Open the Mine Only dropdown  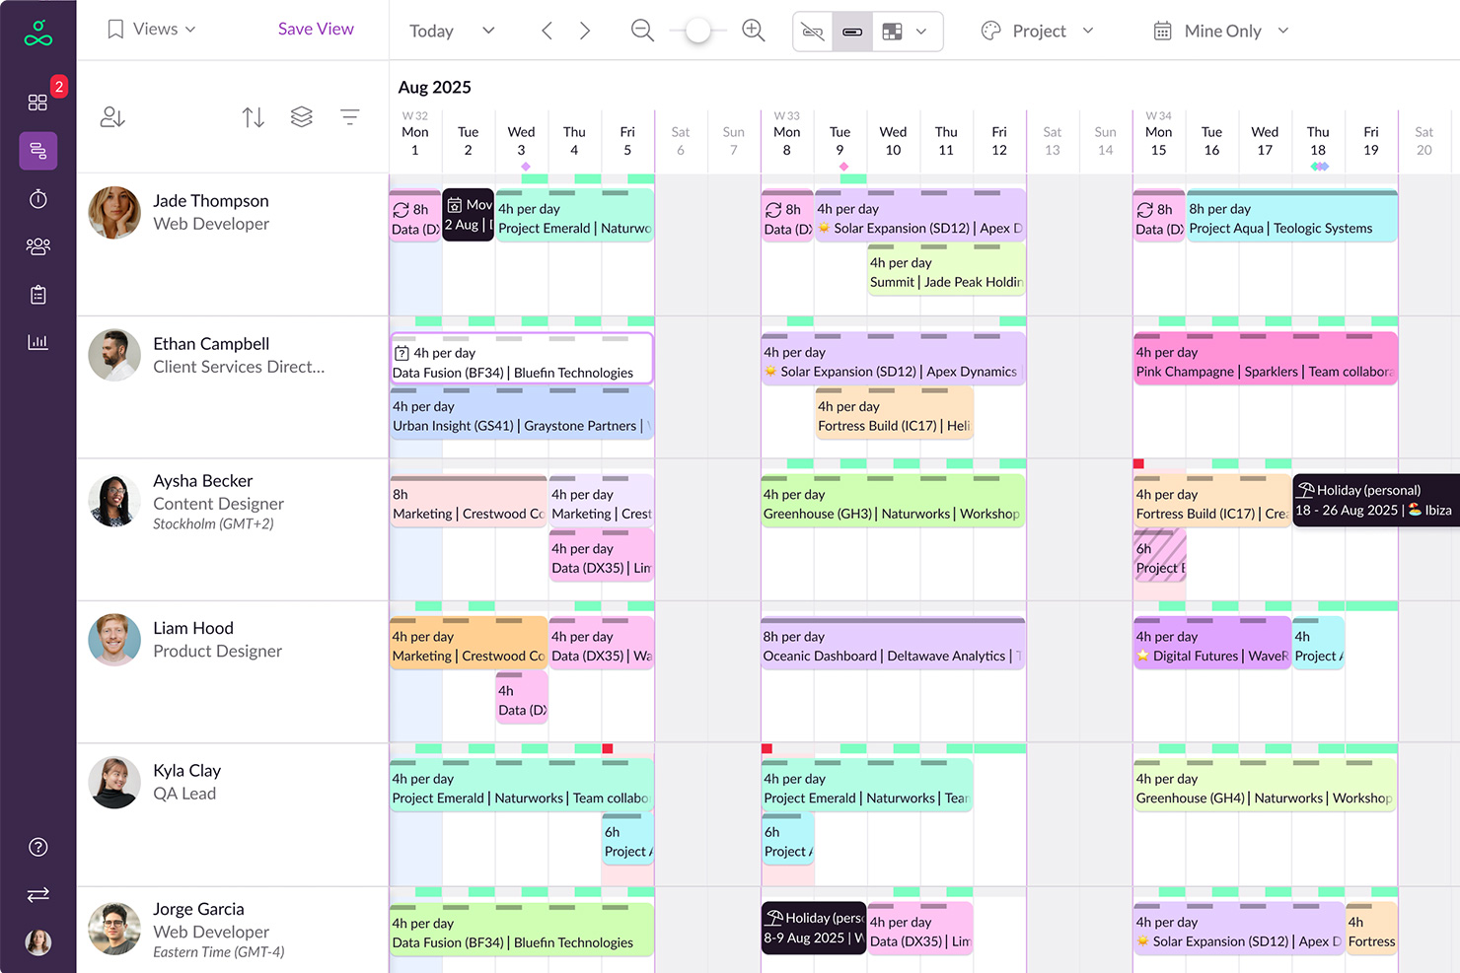click(x=1220, y=31)
